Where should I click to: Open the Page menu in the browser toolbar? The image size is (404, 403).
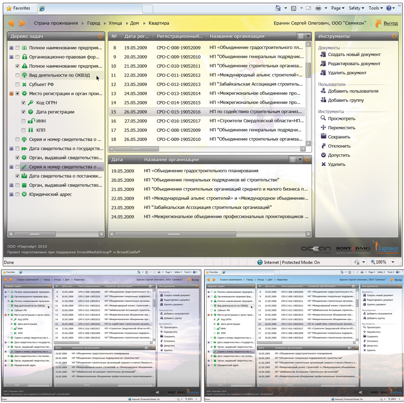[338, 8]
